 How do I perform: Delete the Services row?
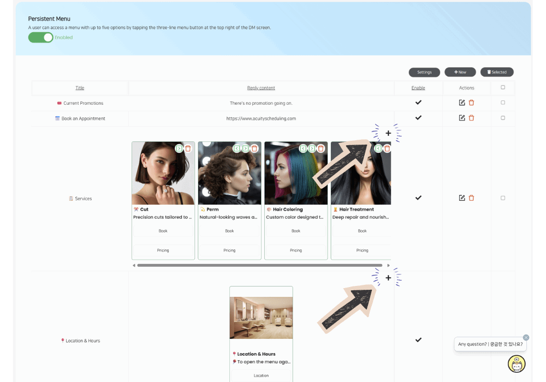[472, 198]
